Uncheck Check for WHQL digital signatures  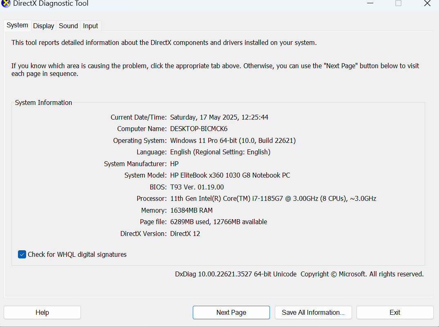point(22,254)
